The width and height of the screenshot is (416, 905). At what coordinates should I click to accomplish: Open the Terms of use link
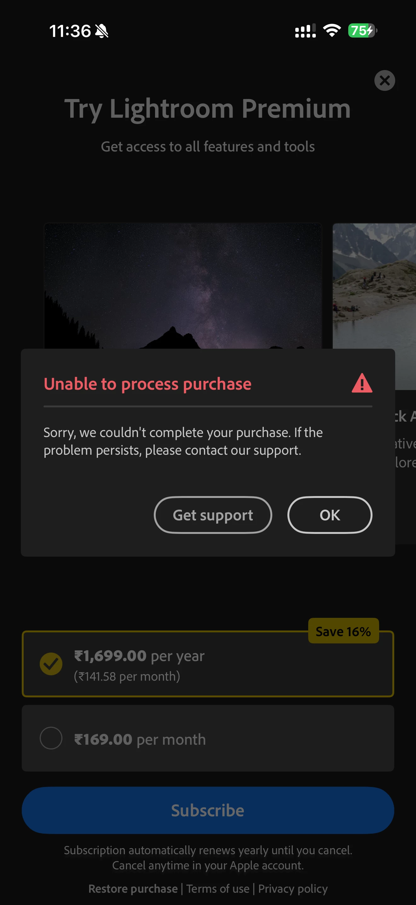click(217, 889)
